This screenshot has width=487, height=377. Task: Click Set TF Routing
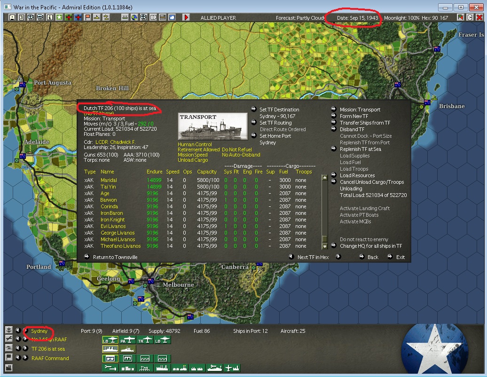pos(275,123)
